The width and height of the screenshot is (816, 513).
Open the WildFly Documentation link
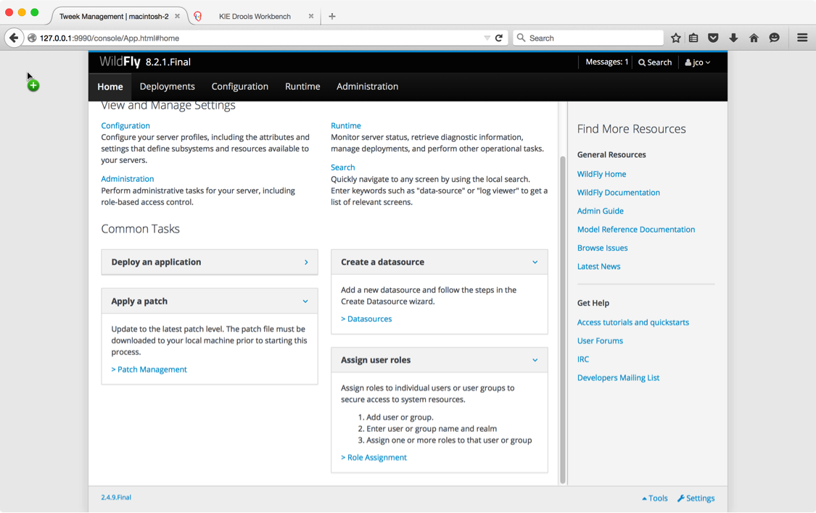click(618, 192)
